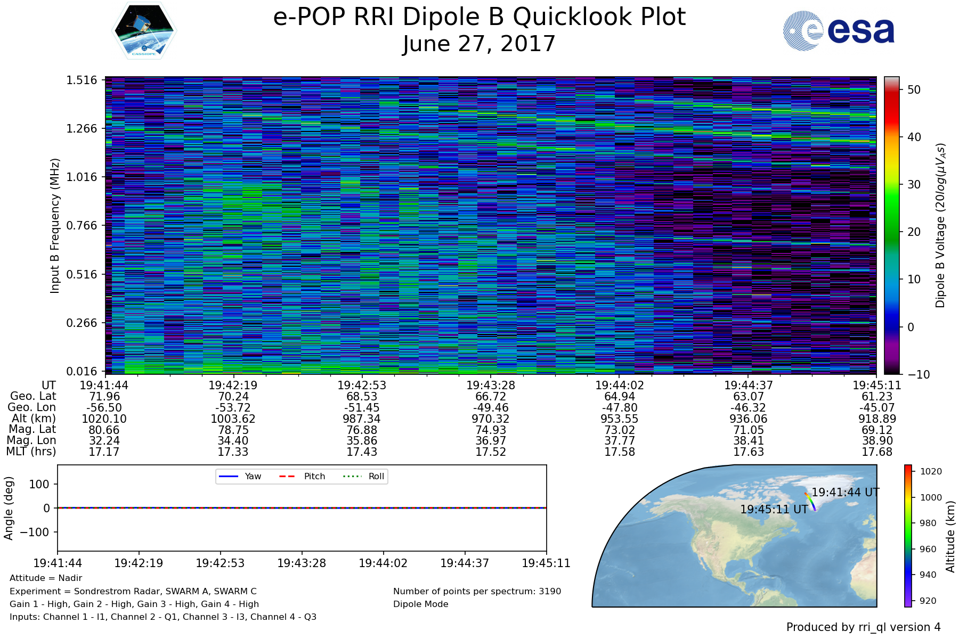Click the blue Yaw legend line
Image resolution: width=959 pixels, height=639 pixels.
[228, 476]
